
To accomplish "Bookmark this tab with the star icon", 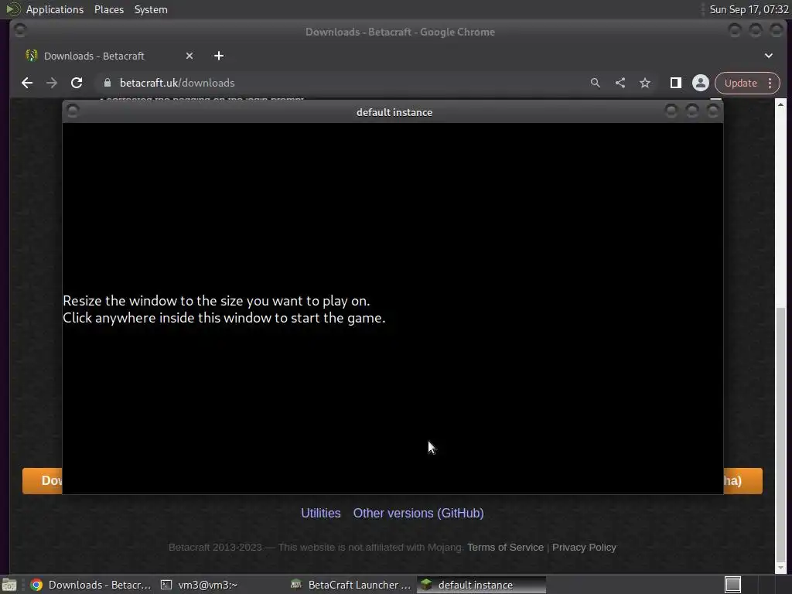I will click(645, 83).
